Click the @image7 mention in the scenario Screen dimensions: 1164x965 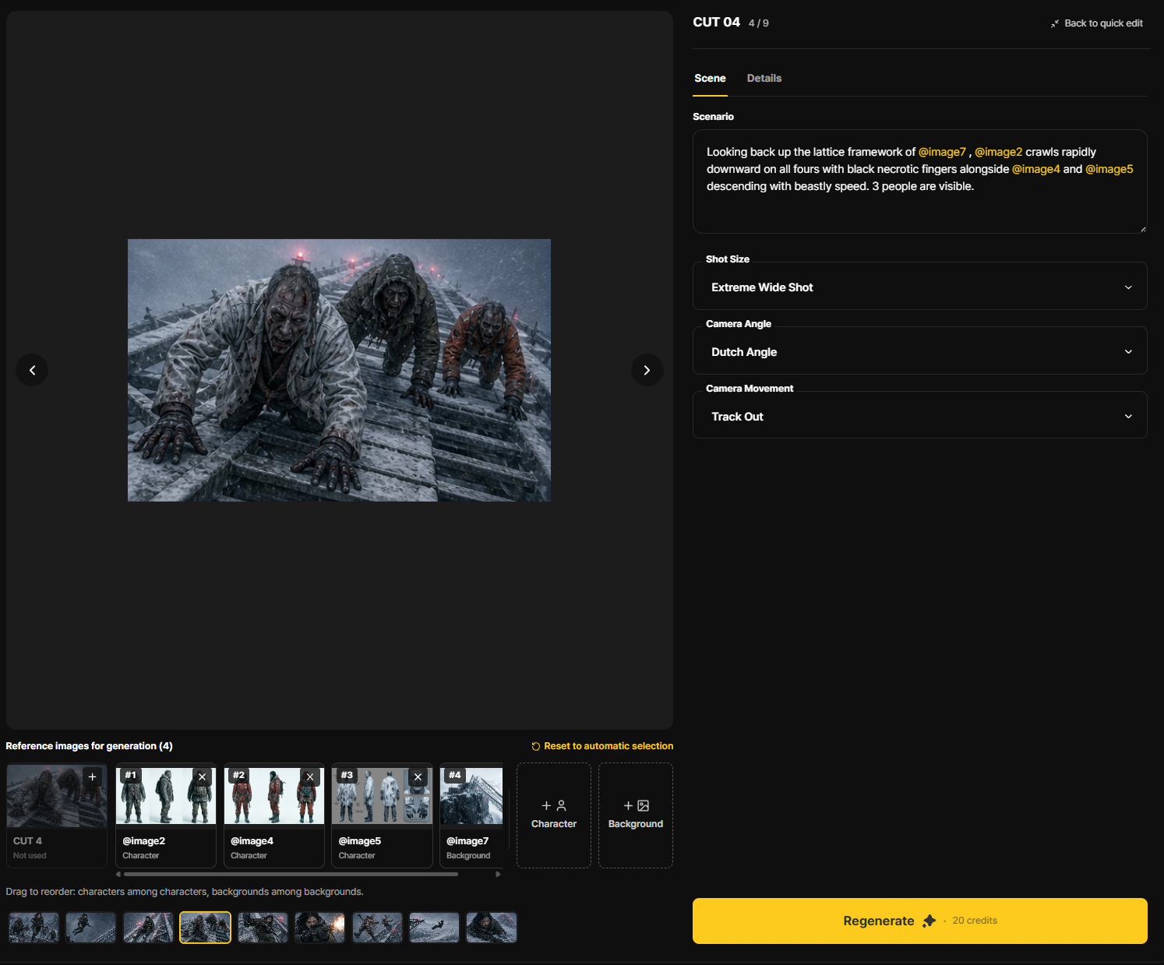pos(942,152)
